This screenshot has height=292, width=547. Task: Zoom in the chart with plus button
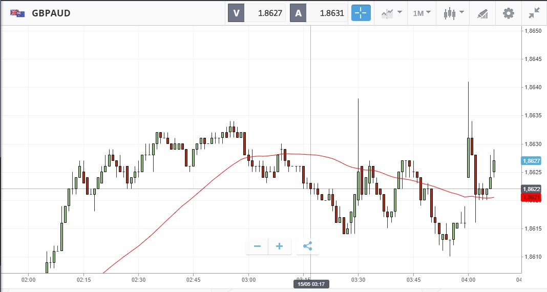tap(280, 246)
